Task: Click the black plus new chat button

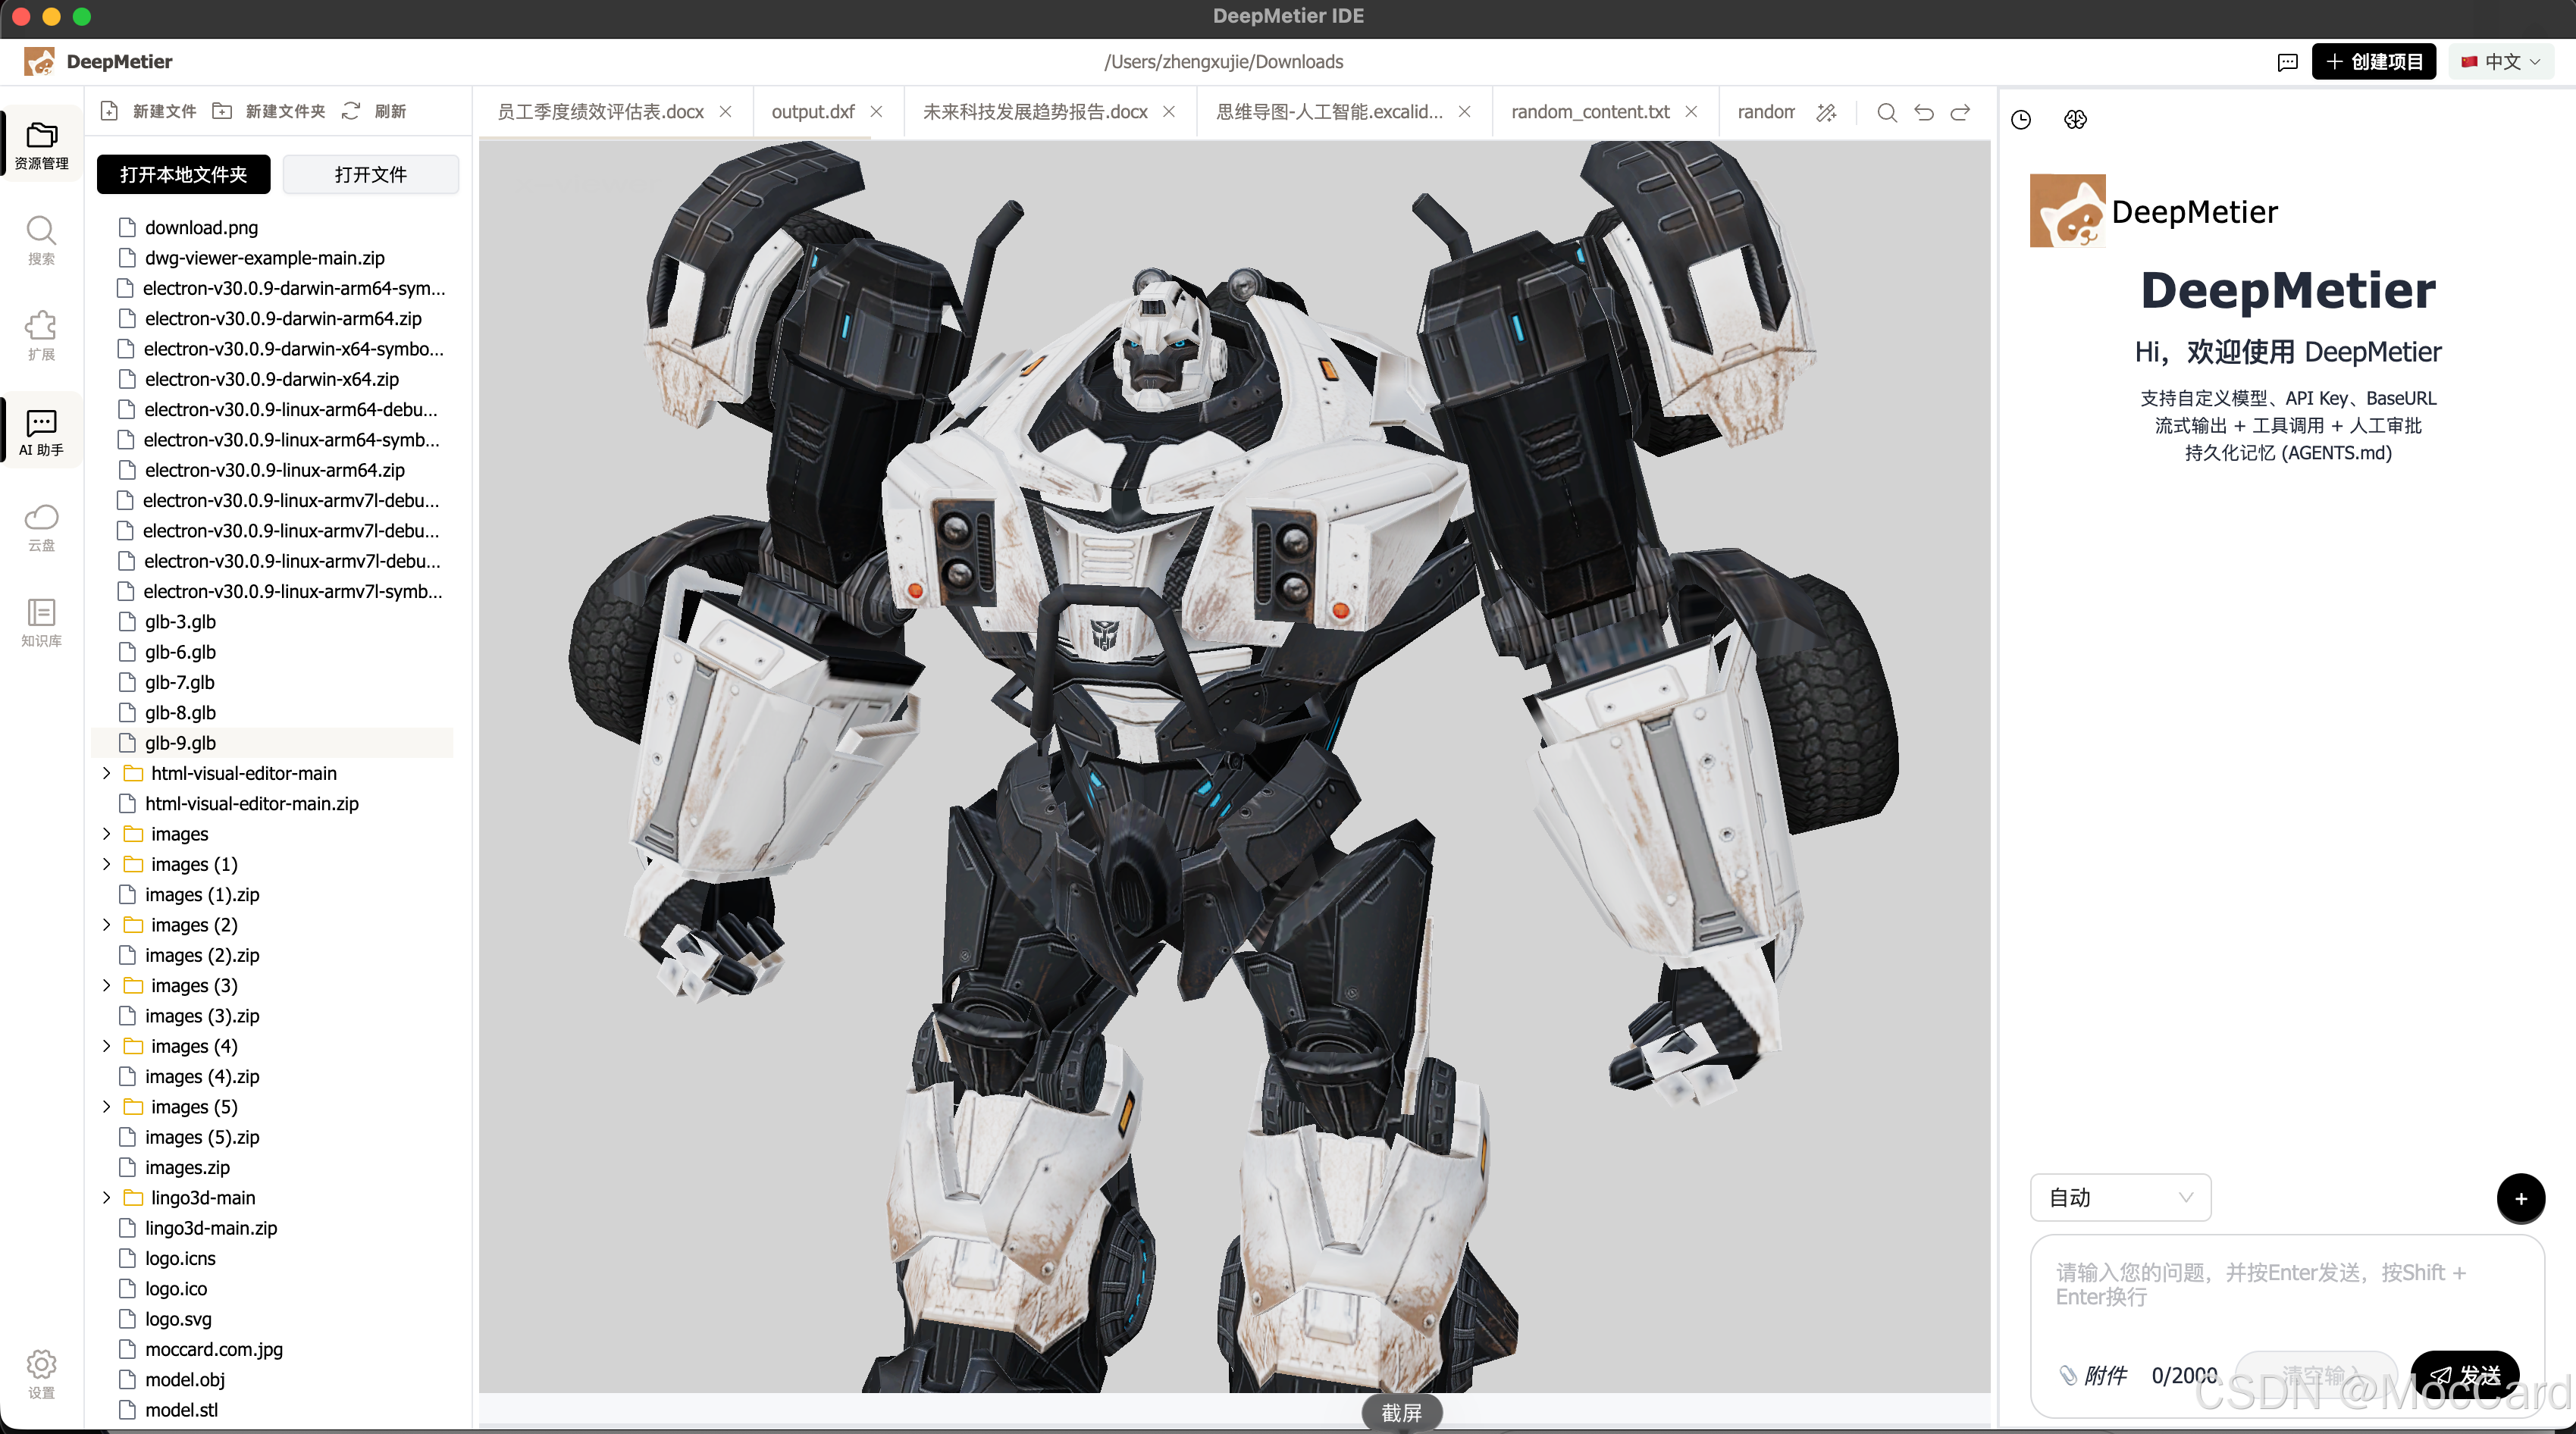Action: coord(2521,1198)
